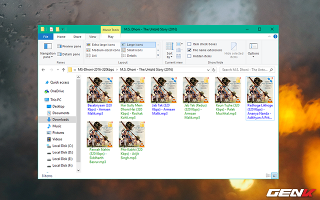Open Pictures in the sidebar
This screenshot has width=320, height=200.
[55, 132]
